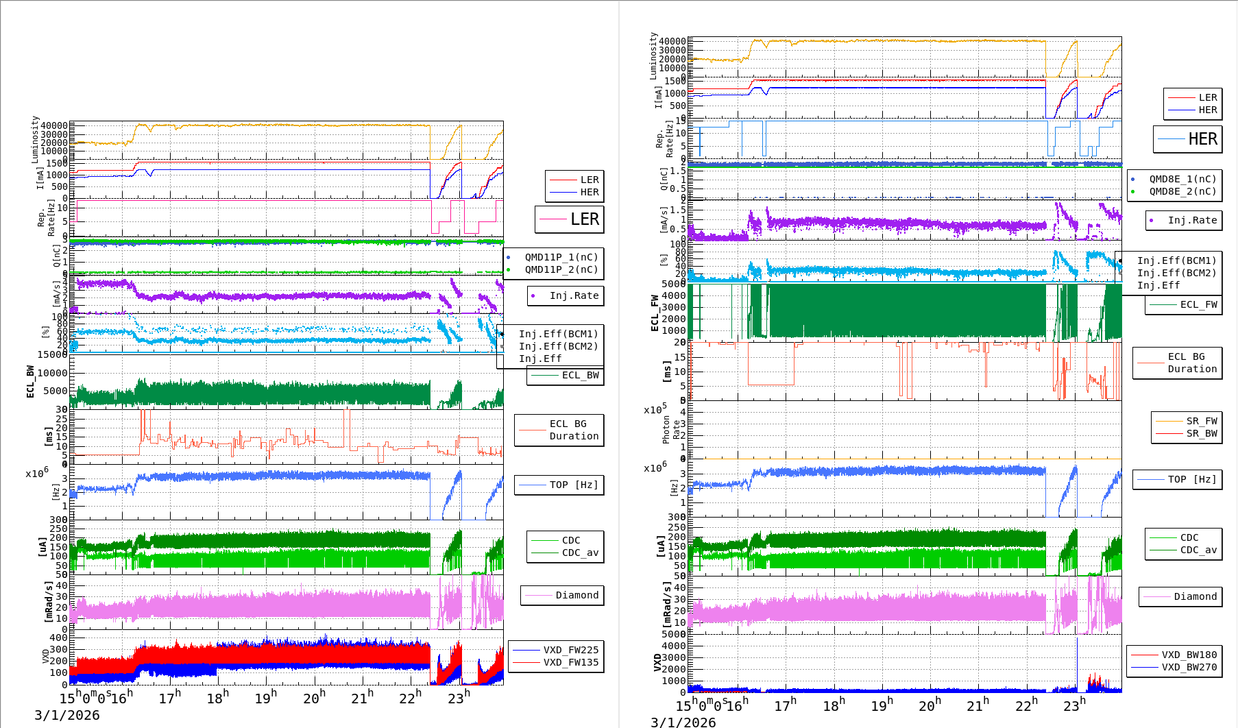Click the SR_FW legend entry
The height and width of the screenshot is (728, 1238).
(x=1201, y=421)
